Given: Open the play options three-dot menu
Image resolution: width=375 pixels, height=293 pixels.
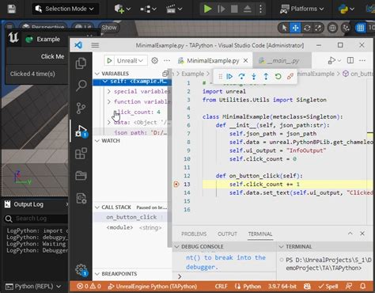Looking at the screenshot, I should (260, 9).
